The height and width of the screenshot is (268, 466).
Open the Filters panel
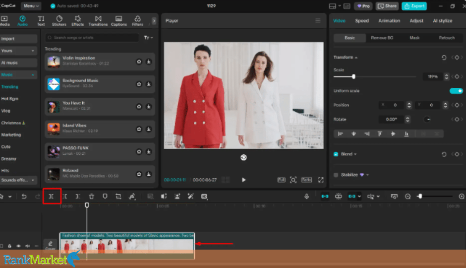pos(138,21)
